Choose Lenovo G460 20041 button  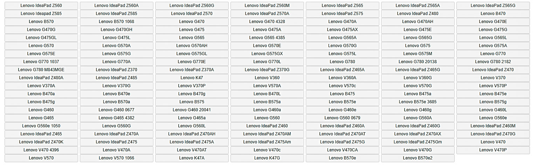click(192, 110)
